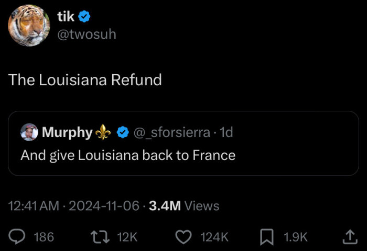The width and height of the screenshot is (367, 251).
Task: Click the 12K reposts count
Action: click(127, 237)
